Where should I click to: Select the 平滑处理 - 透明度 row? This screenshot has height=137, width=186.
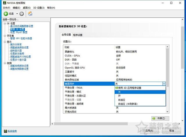[89, 104]
